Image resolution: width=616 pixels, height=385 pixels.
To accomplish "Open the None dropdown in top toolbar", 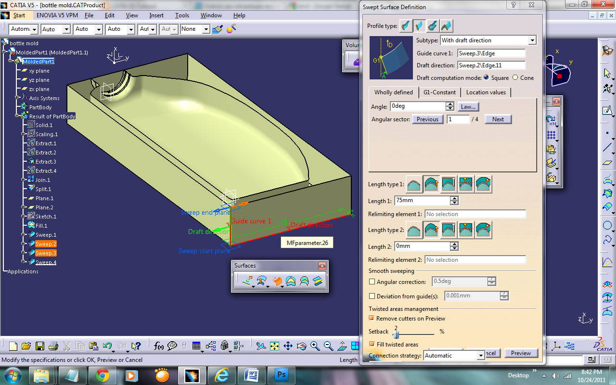I will pyautogui.click(x=206, y=29).
